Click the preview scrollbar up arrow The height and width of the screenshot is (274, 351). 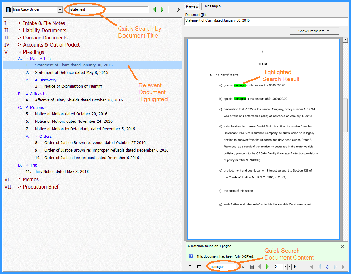click(345, 40)
